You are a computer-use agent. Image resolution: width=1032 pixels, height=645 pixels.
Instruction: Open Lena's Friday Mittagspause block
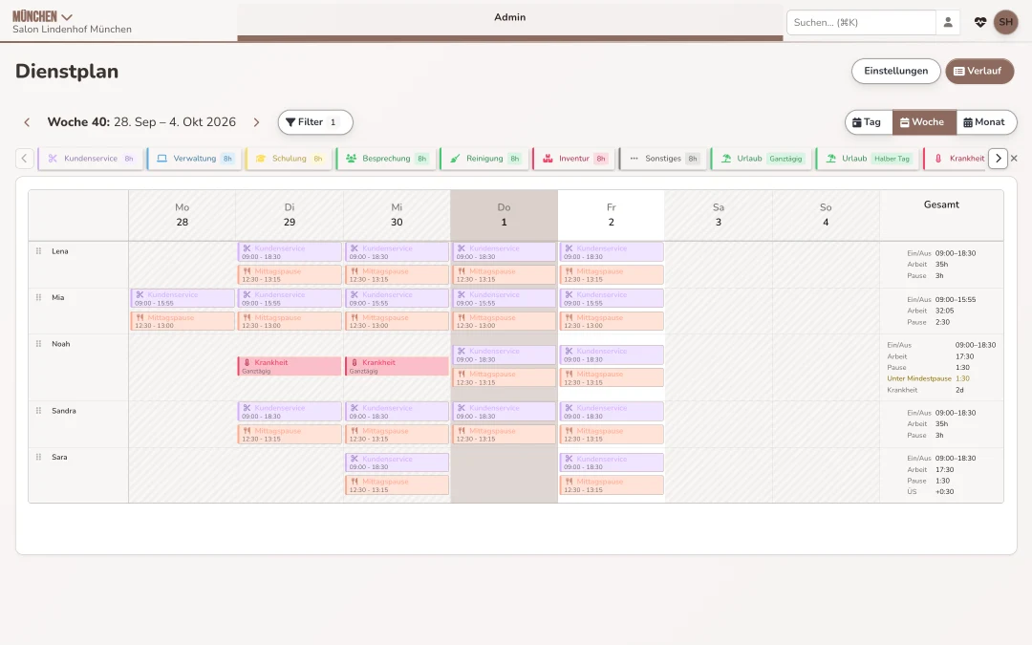coord(612,275)
